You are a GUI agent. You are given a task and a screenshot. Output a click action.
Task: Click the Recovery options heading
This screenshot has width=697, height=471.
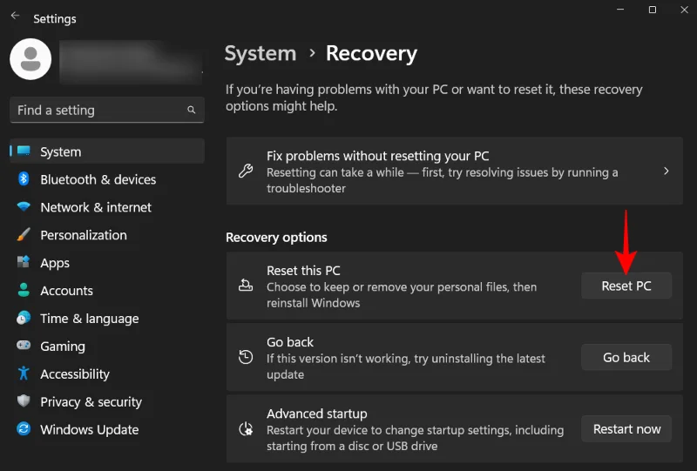pos(276,238)
